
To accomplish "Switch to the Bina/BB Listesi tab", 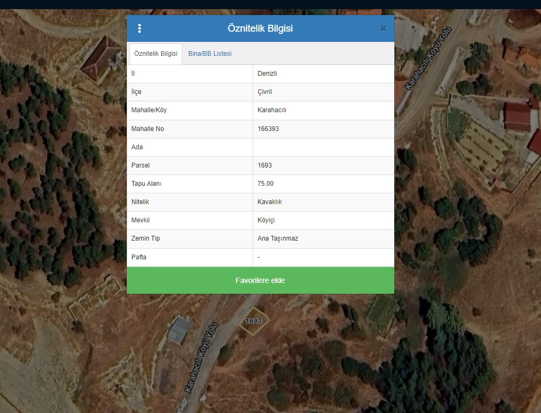I will coord(210,54).
